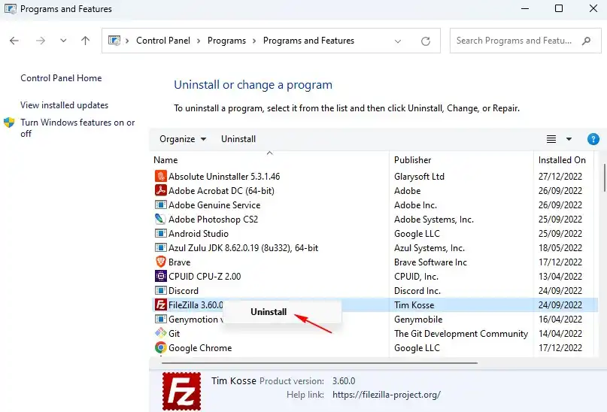Click the CPUID CPU-Z chip icon
The height and width of the screenshot is (412, 607).
161,277
